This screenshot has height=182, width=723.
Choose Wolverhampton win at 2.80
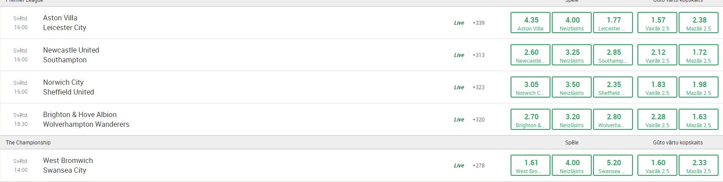(613, 119)
